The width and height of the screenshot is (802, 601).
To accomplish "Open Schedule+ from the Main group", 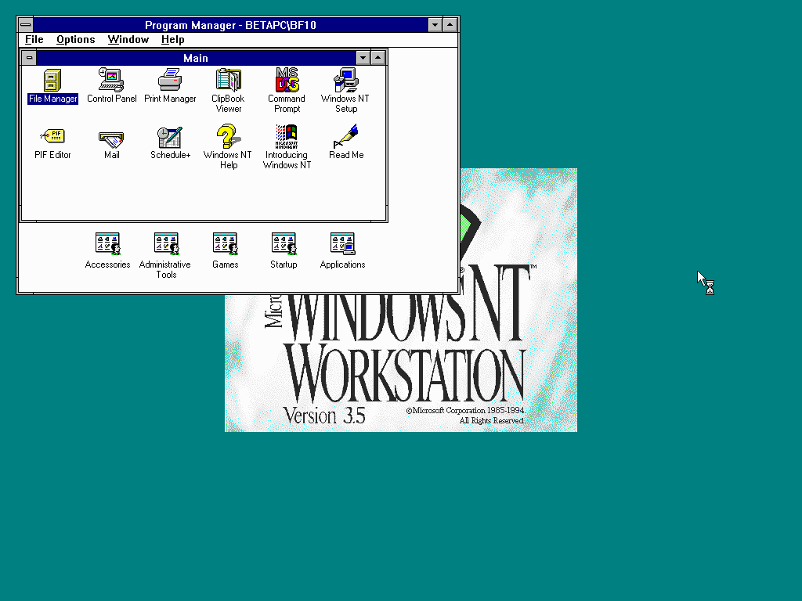I will tap(170, 138).
